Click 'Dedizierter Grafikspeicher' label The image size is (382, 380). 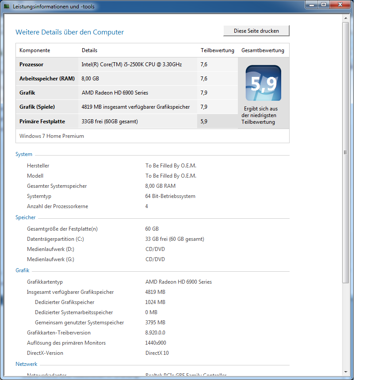pos(65,302)
